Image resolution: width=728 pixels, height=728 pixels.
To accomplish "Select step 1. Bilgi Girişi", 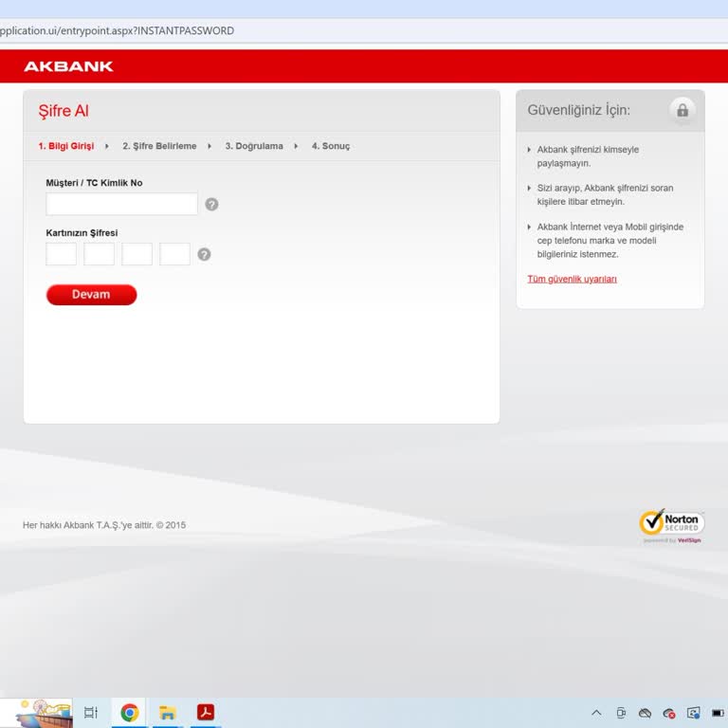I will pyautogui.click(x=66, y=146).
